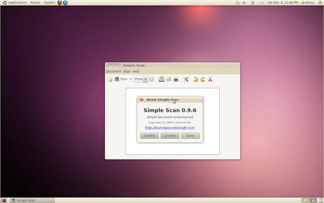324x203 pixels.
Task: Open the danny user status menu
Action: [x=308, y=3]
